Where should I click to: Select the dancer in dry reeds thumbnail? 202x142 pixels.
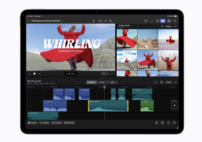click(x=168, y=60)
